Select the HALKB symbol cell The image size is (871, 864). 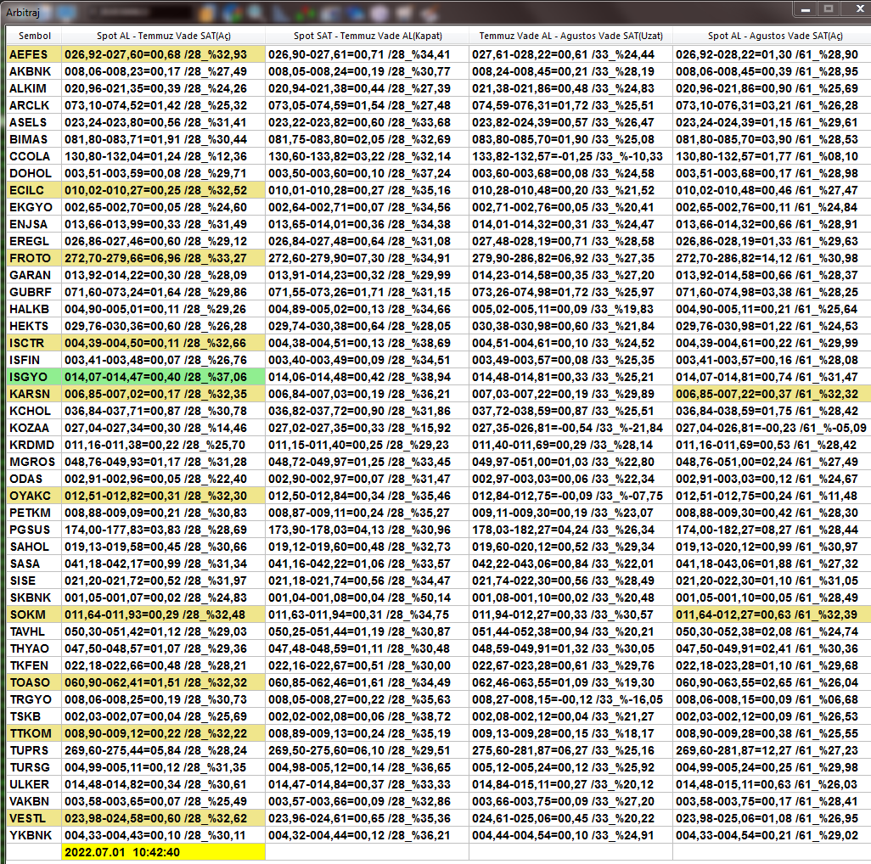(34, 309)
